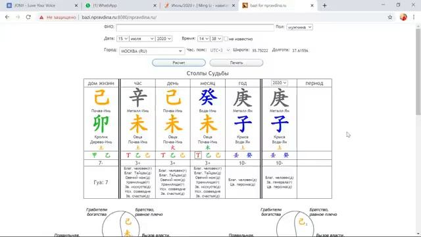This screenshot has width=421, height=237.
Task: Bookmark this page with the star icon
Action: pyautogui.click(x=390, y=17)
